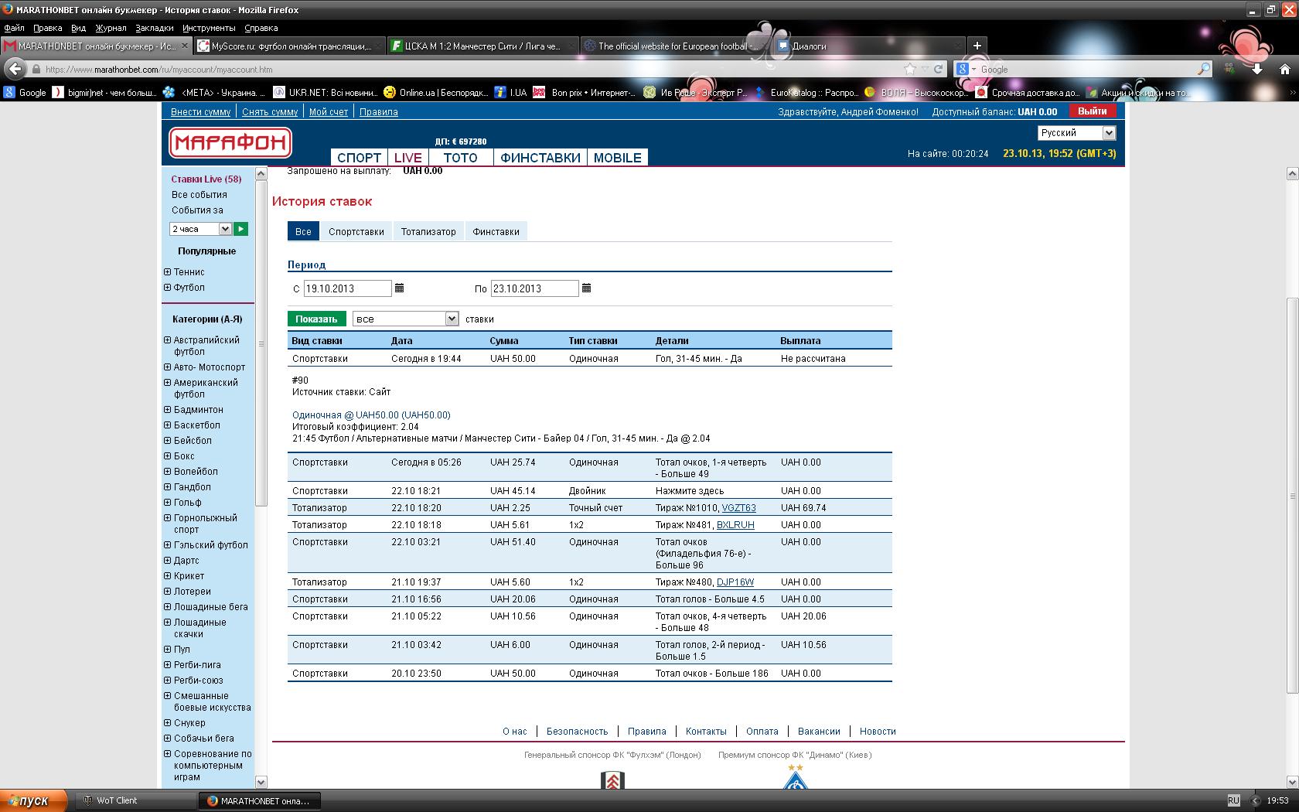This screenshot has height=812, width=1299.
Task: Open the Русский language dropdown
Action: coord(1076,133)
